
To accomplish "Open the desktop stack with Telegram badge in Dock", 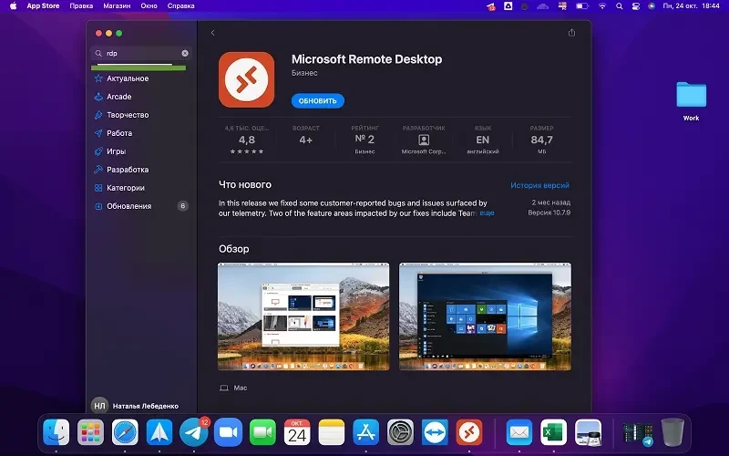I will [637, 433].
